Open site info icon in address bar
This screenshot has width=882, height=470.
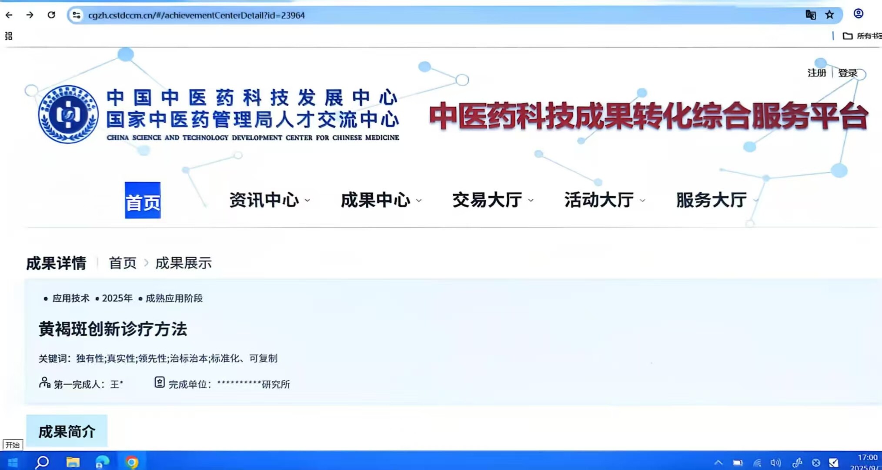pos(77,15)
